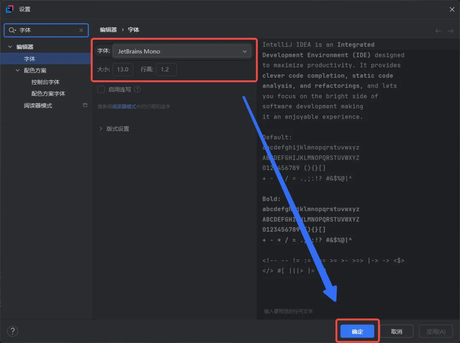Image resolution: width=460 pixels, height=343 pixels.
Task: Clear the 字体 search text
Action: (x=81, y=30)
